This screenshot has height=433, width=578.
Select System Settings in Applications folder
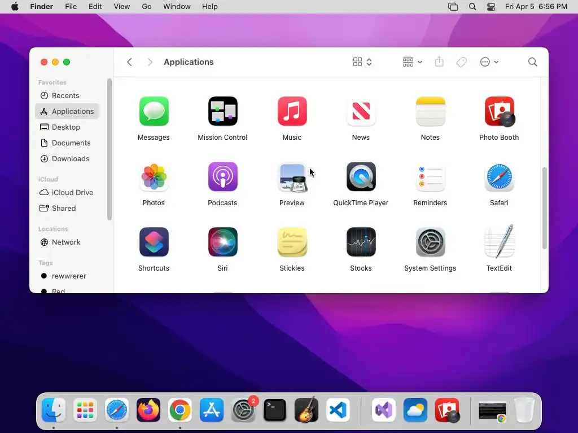[x=430, y=242]
